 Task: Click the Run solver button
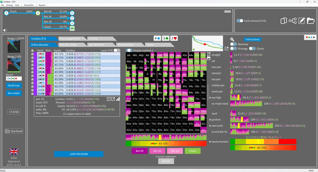tap(14, 93)
